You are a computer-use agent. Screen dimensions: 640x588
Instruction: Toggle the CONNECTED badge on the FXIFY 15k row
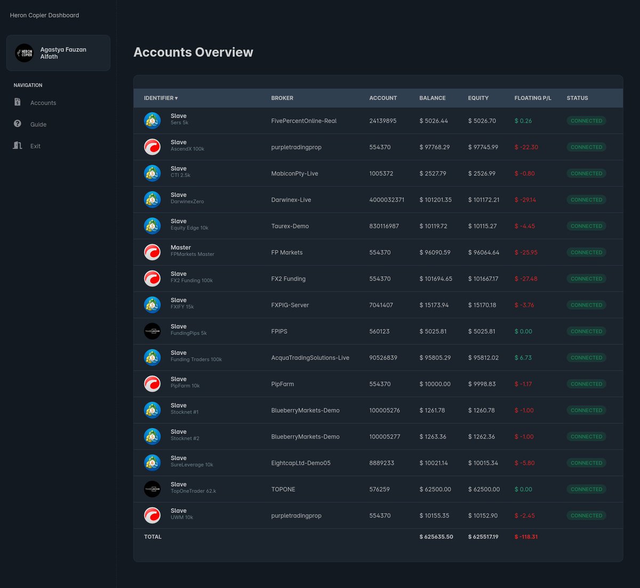586,304
